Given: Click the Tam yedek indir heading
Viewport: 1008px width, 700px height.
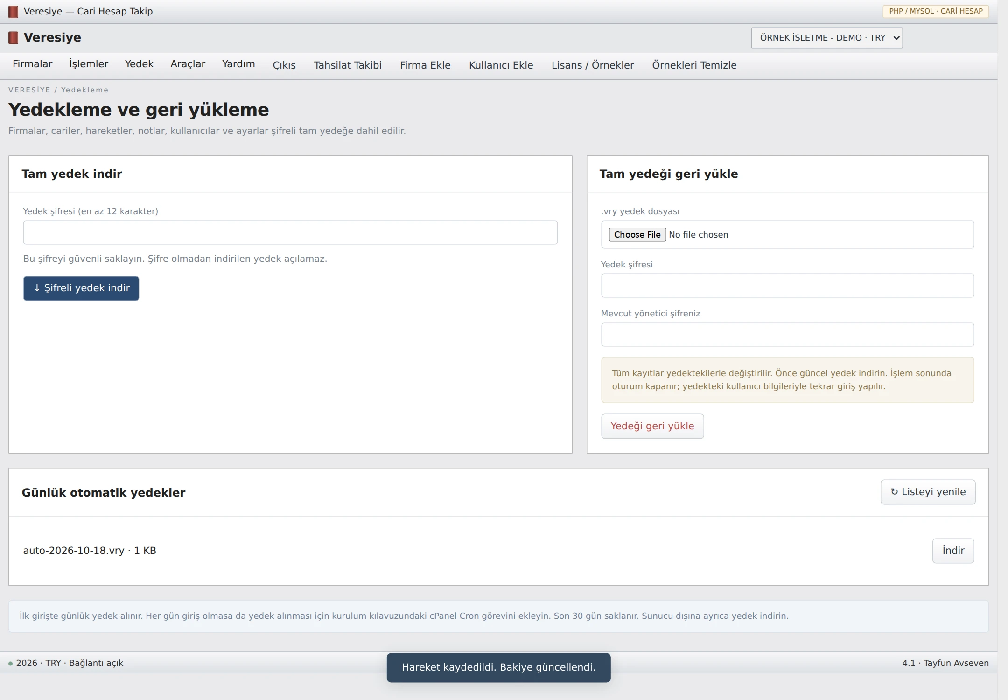Looking at the screenshot, I should click(x=72, y=174).
